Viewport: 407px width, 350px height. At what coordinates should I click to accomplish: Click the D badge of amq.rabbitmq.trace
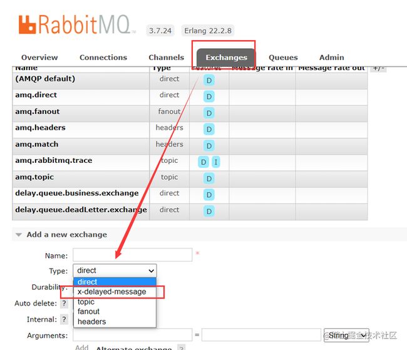[x=203, y=162]
